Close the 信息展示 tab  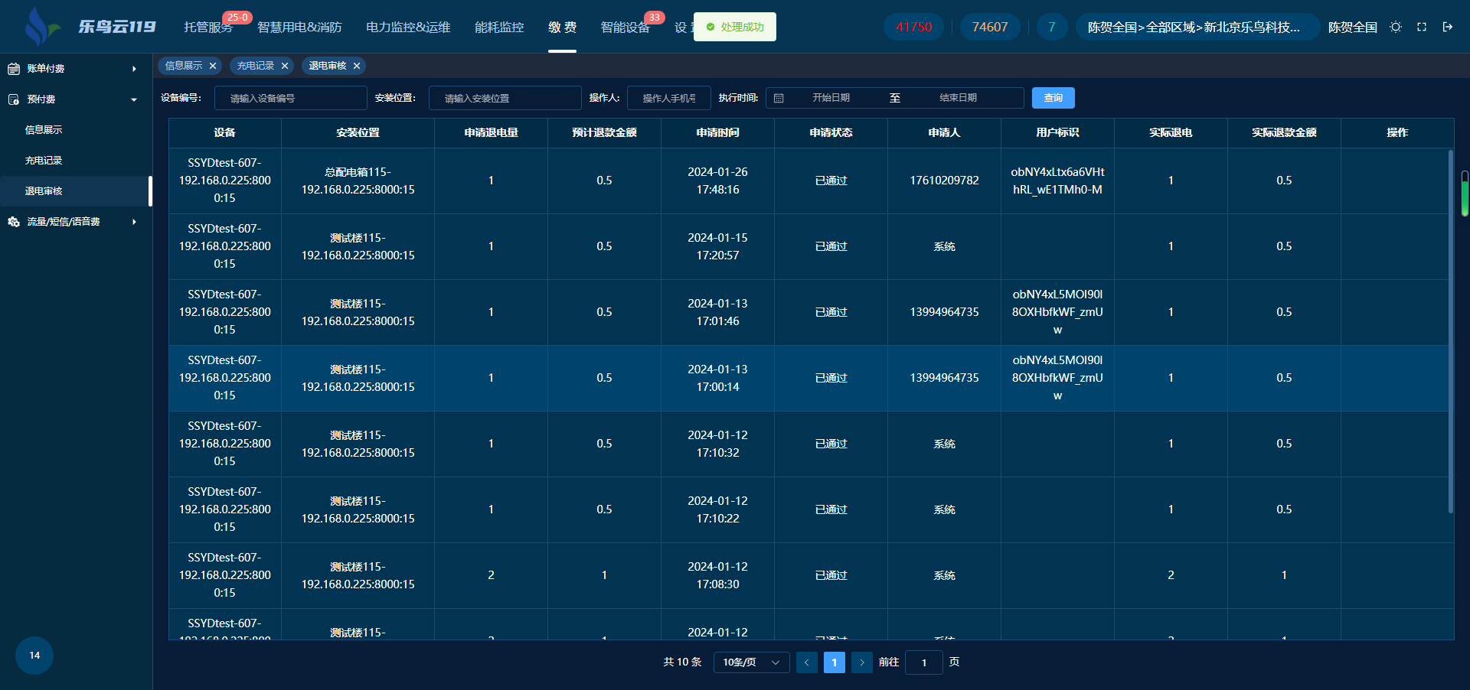[213, 66]
